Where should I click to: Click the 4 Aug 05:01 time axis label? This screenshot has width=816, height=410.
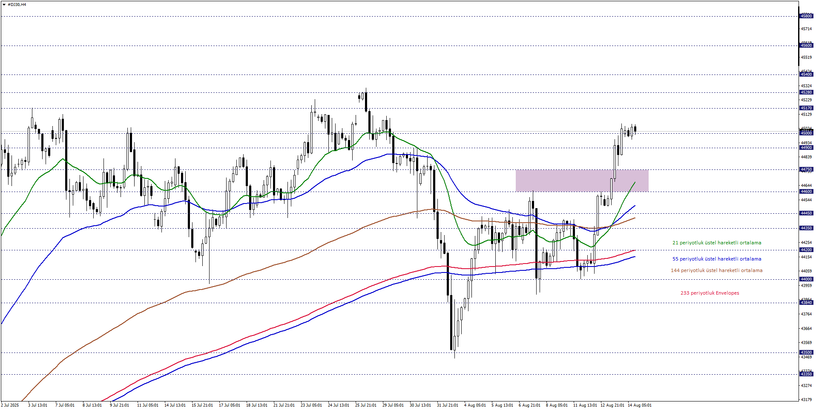[x=475, y=405]
